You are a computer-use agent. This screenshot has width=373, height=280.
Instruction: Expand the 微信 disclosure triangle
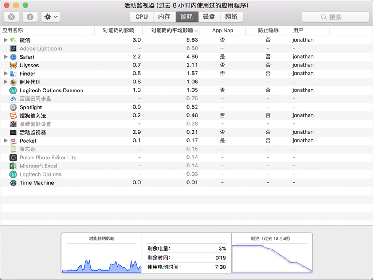[5, 40]
